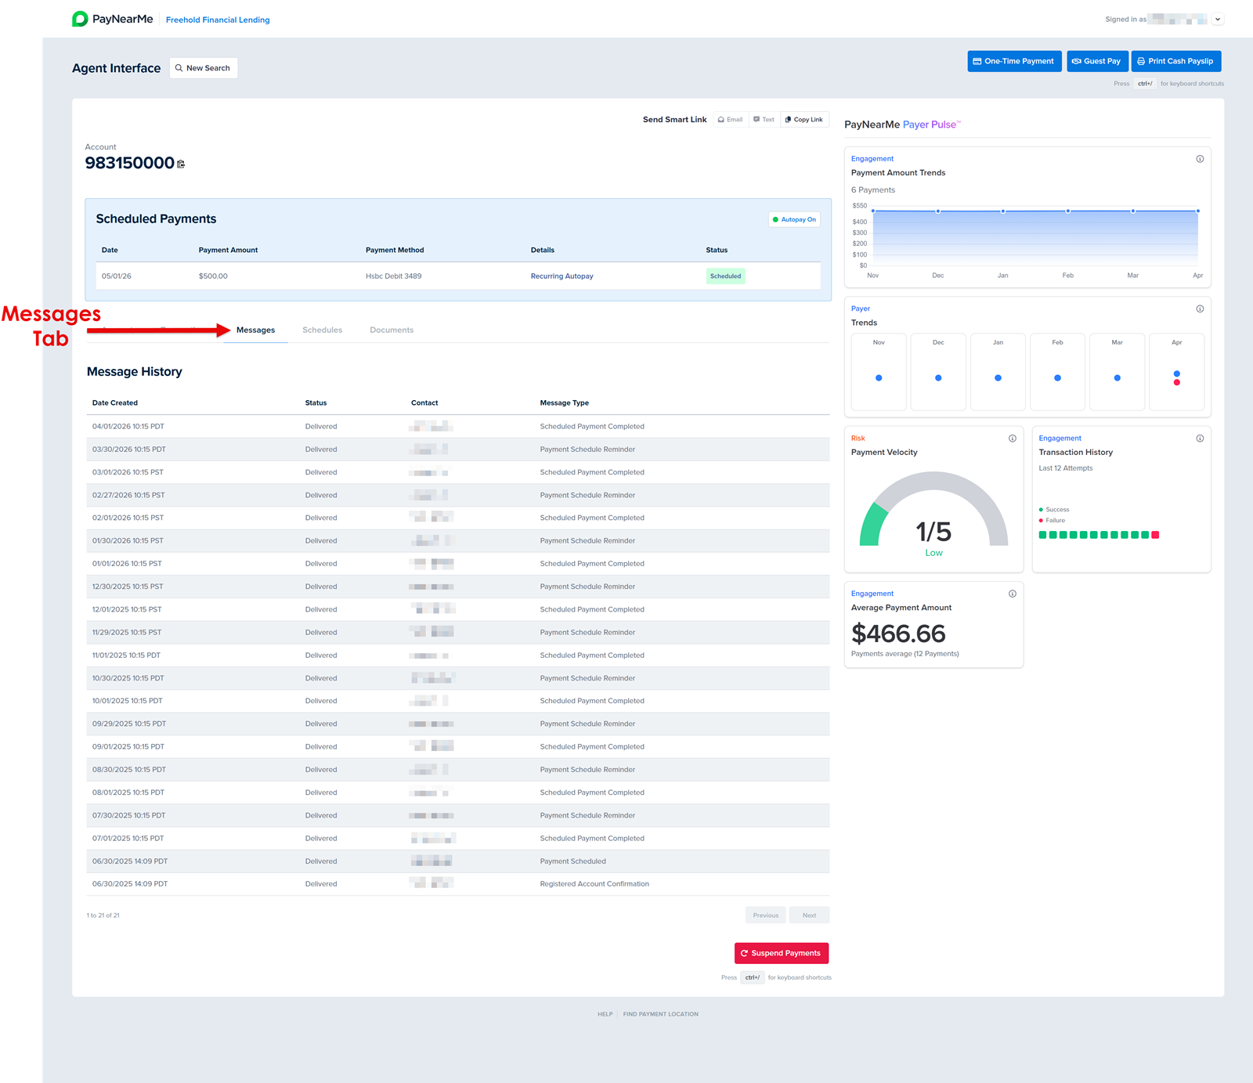Start a One-Time Payment
The image size is (1253, 1083).
tap(1013, 61)
